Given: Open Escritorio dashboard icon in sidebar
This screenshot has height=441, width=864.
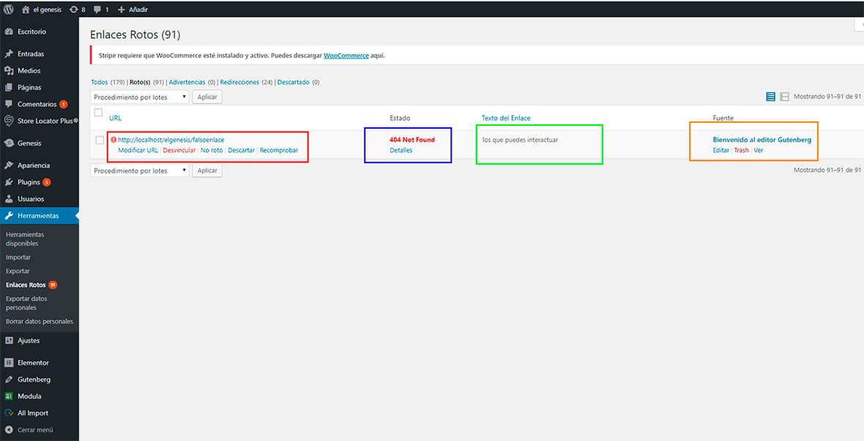Looking at the screenshot, I should pos(9,32).
